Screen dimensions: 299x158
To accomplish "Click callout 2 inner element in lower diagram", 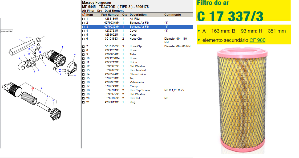I will [x=47, y=97].
